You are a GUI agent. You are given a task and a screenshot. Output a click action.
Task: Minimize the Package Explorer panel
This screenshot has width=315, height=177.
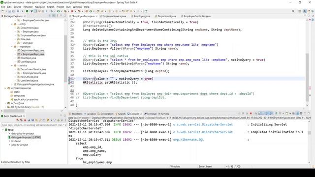[x=61, y=16]
